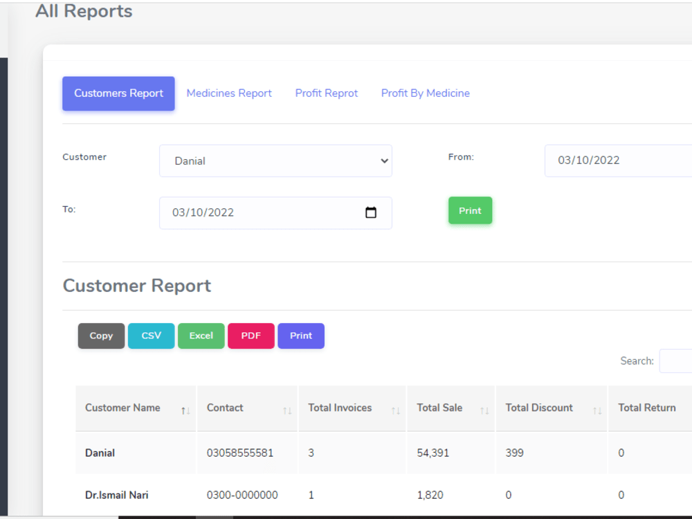Select the Customer Report heading
This screenshot has width=692, height=519.
(137, 286)
